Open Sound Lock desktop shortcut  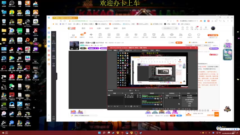click(19, 114)
